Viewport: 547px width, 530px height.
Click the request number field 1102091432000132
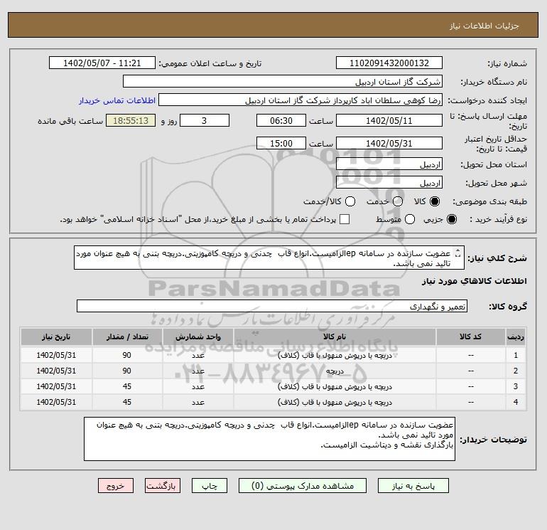(389, 63)
